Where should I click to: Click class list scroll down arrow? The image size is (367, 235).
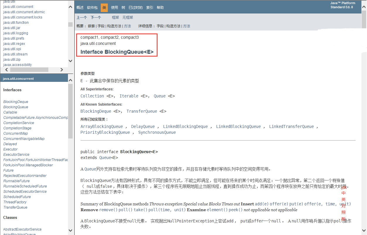pyautogui.click(x=70, y=230)
